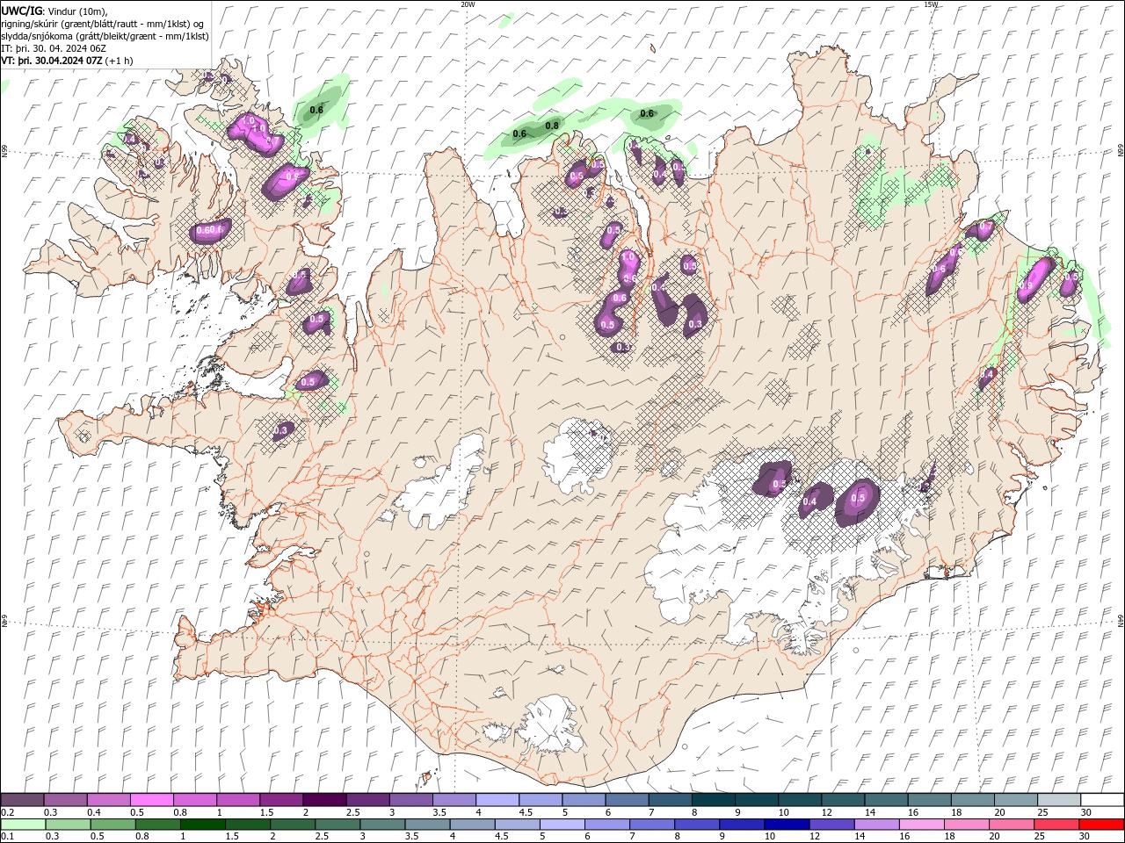Click the pale green swatch between 0.1 and 0.3
This screenshot has height=843, width=1125.
click(23, 825)
